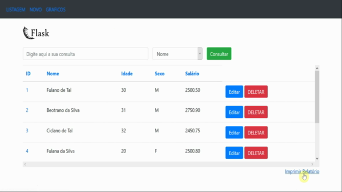The image size is (342, 192).
Task: Click DELETAR for Beotrano da Silva
Action: (x=256, y=112)
